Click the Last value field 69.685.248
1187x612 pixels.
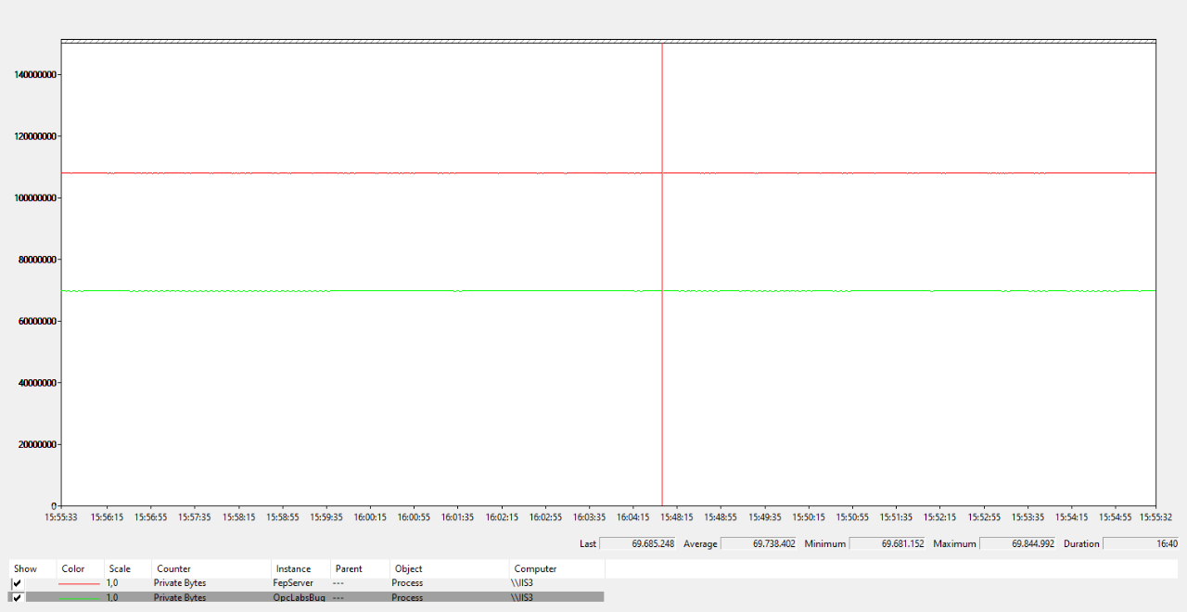click(638, 543)
